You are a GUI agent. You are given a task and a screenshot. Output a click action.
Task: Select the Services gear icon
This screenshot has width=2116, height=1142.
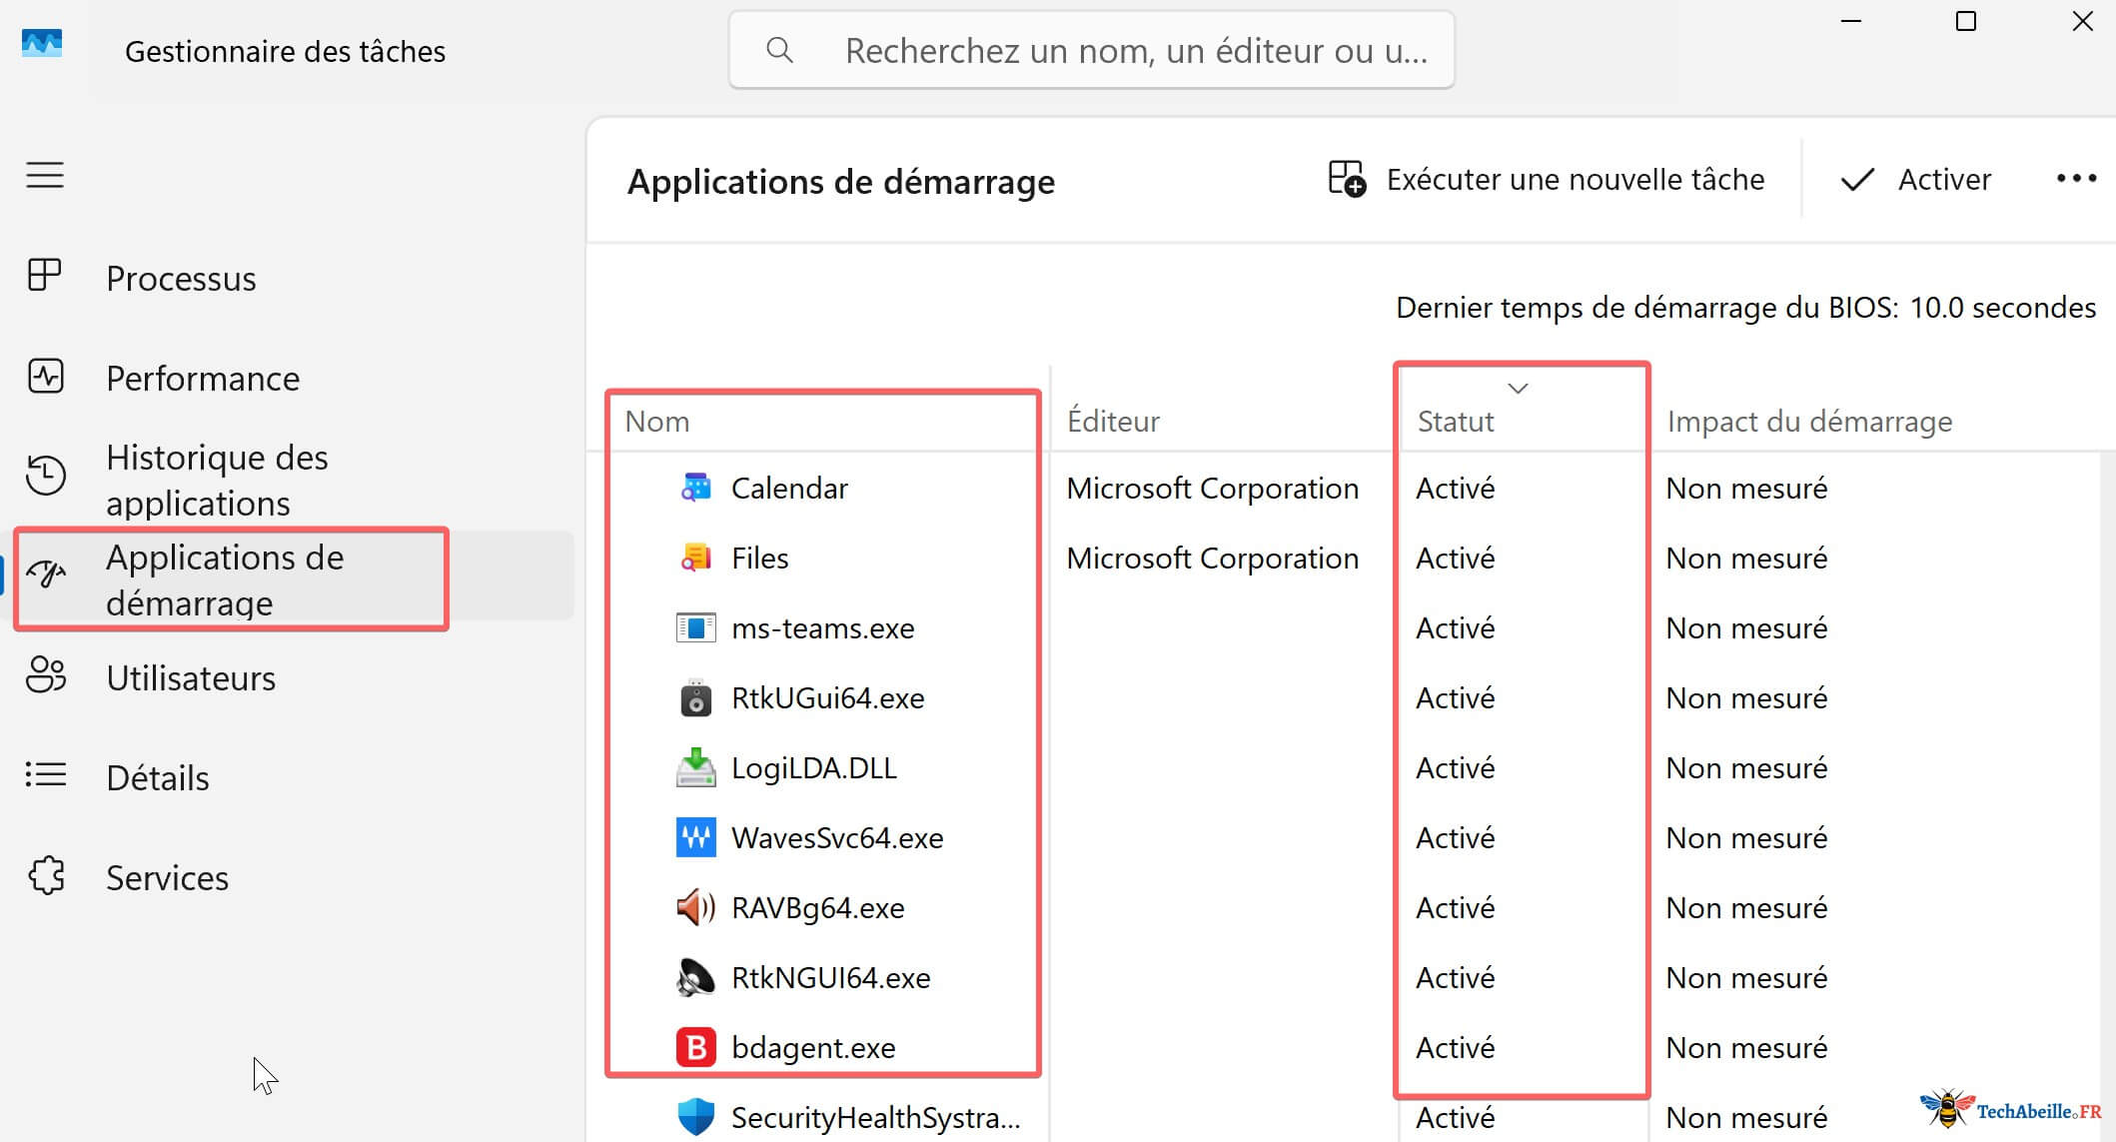tap(45, 876)
